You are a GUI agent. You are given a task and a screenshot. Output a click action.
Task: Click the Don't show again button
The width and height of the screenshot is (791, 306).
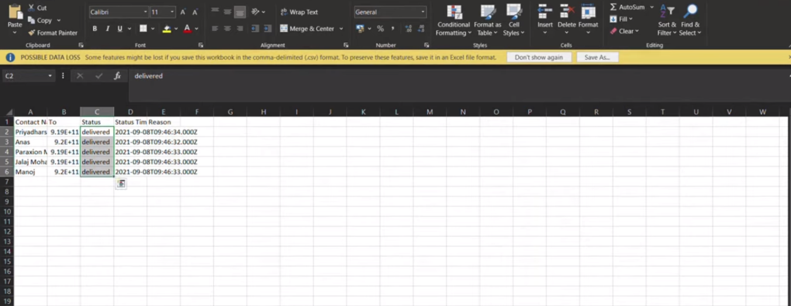539,57
